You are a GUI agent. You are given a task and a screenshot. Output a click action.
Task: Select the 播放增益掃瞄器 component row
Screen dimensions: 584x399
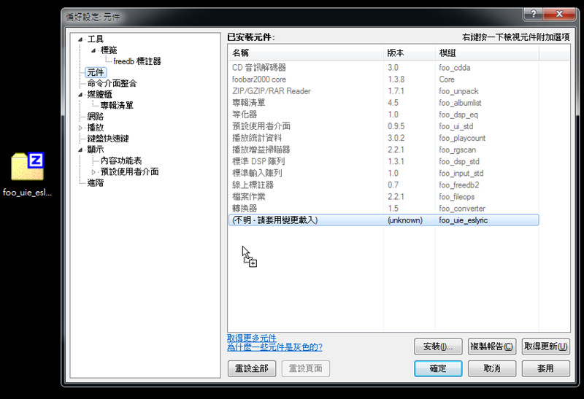point(384,150)
